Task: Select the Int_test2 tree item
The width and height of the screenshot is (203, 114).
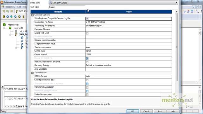Action: click(23, 31)
